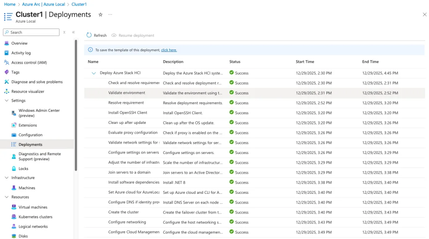The height and width of the screenshot is (239, 429).
Task: Open Access control (IAM) page
Action: (x=29, y=63)
